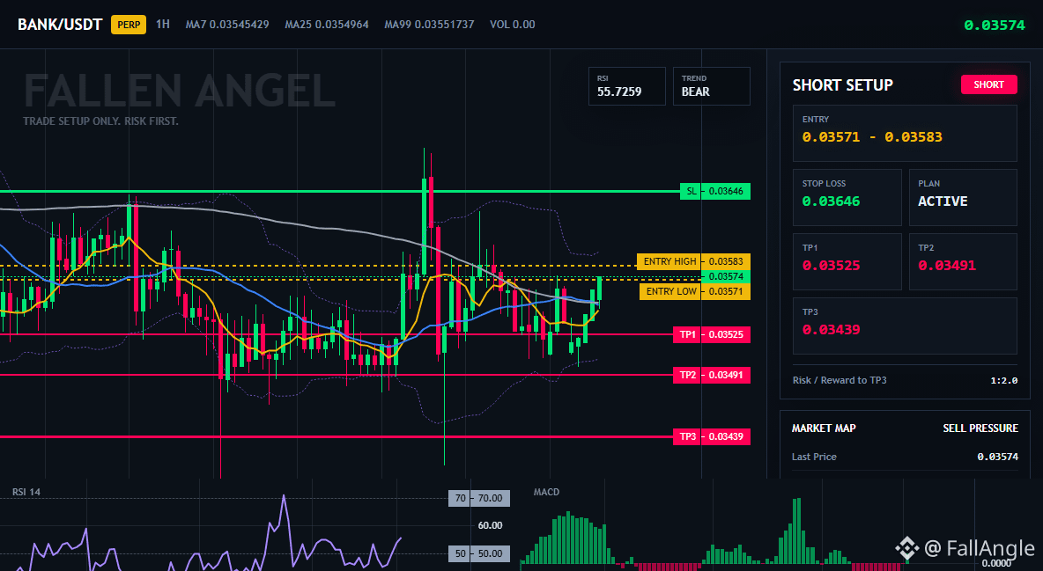Click the TP2 0.03491 chart tag
The width and height of the screenshot is (1043, 571).
pyautogui.click(x=711, y=375)
